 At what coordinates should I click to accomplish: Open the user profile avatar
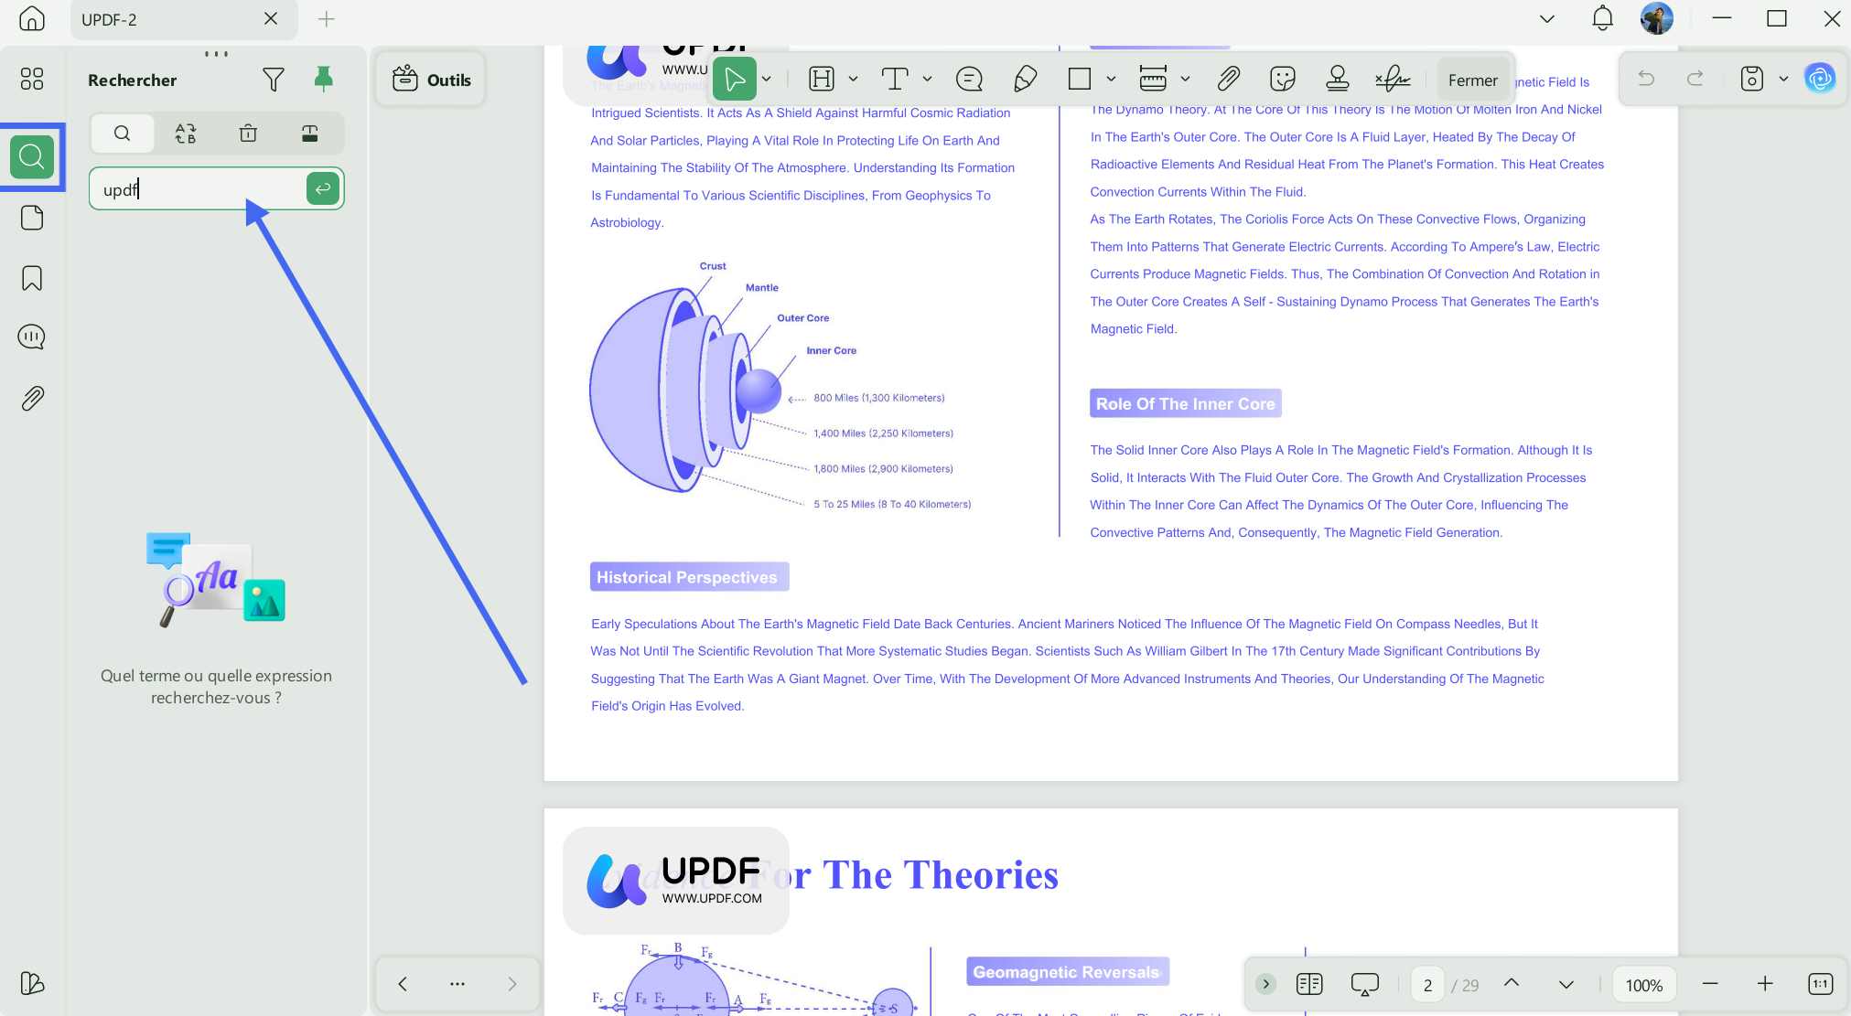(x=1657, y=18)
